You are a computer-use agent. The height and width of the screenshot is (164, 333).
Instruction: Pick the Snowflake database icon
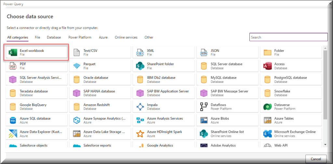click(268, 93)
